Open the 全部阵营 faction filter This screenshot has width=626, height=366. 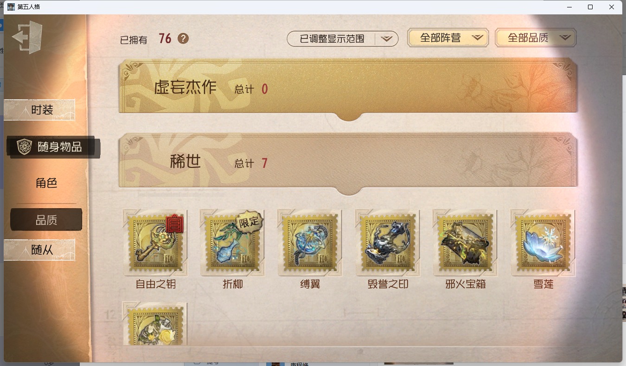click(x=448, y=38)
